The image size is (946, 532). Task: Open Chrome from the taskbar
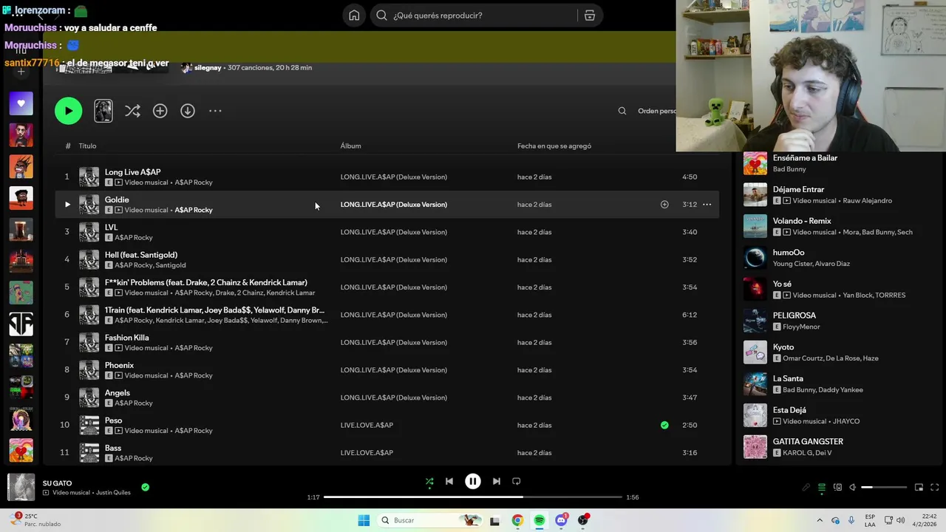coord(517,520)
